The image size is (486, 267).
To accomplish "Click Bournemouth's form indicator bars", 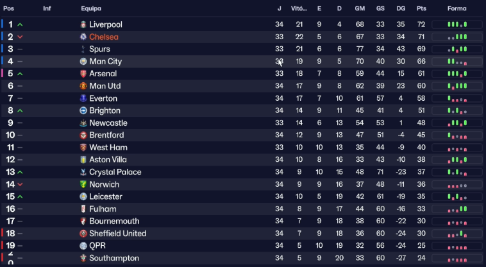I will [457, 221].
